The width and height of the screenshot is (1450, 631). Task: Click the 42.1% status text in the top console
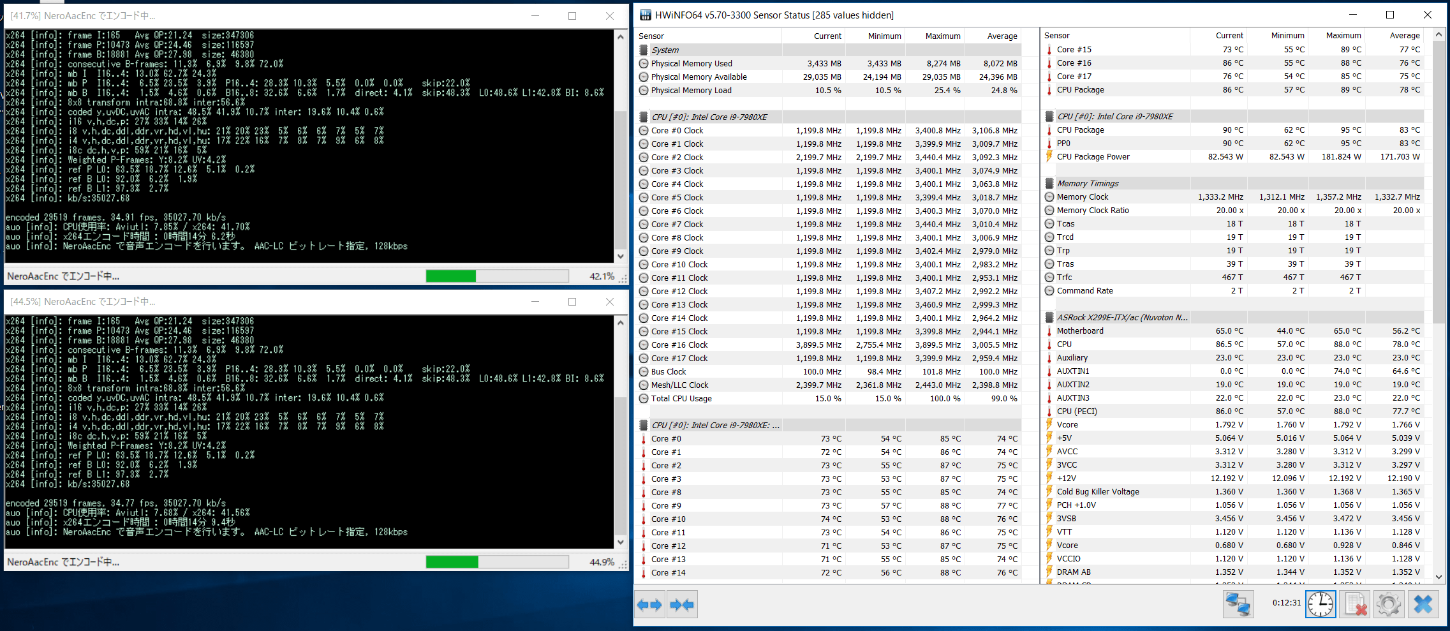pyautogui.click(x=602, y=276)
